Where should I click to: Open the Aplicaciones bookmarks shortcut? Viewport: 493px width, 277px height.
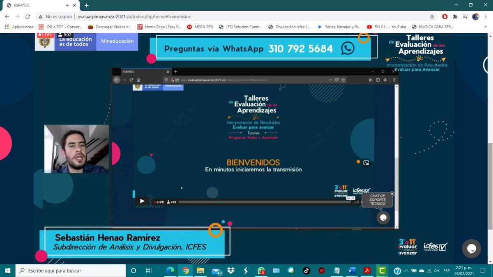tap(19, 27)
